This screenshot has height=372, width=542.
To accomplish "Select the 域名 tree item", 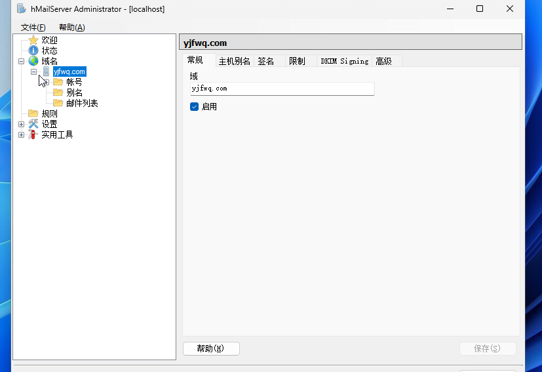I will (x=49, y=61).
